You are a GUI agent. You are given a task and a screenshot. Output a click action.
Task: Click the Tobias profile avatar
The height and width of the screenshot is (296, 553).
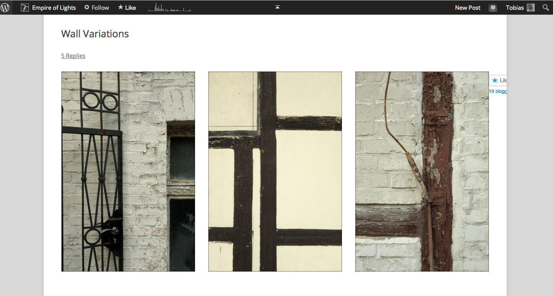click(x=531, y=8)
